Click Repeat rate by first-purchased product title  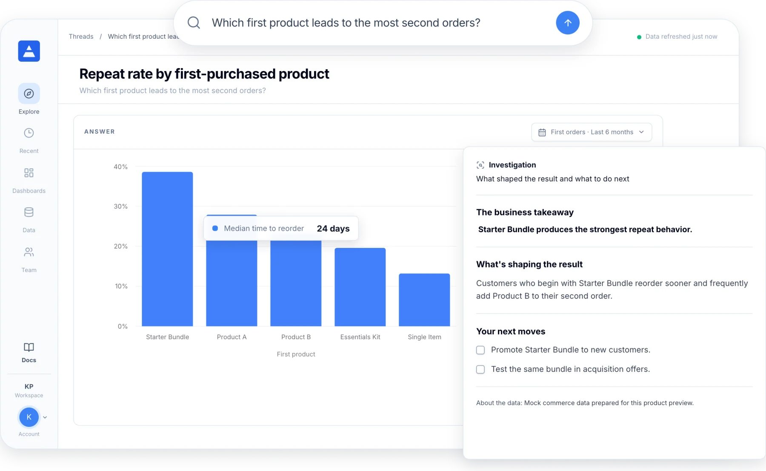tap(204, 74)
